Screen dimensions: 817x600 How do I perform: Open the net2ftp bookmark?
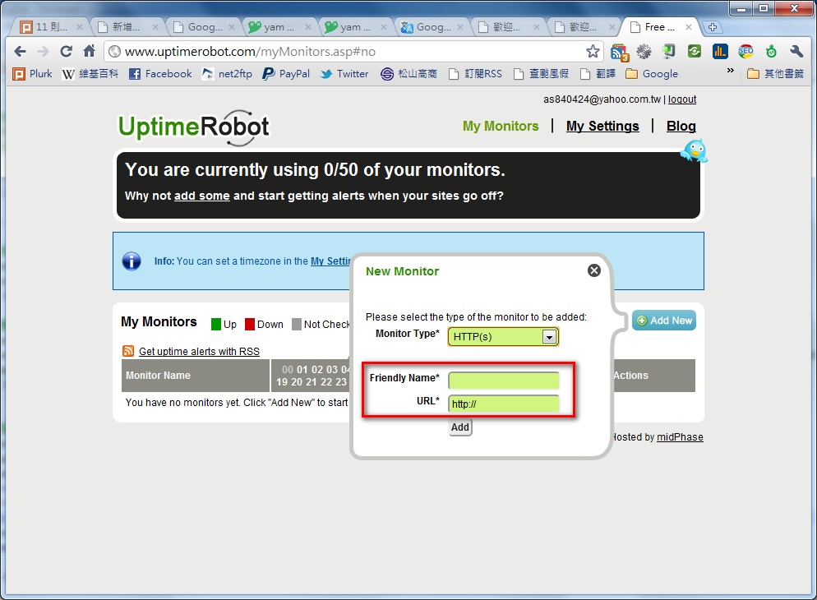pos(227,74)
